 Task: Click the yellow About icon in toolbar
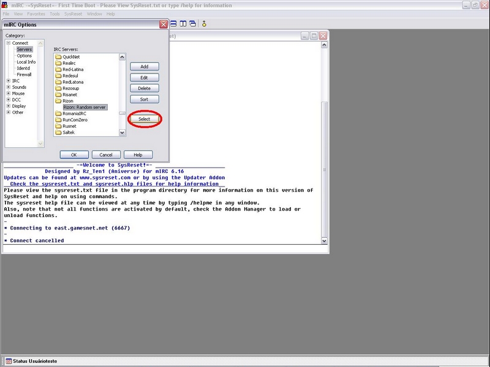click(x=205, y=24)
